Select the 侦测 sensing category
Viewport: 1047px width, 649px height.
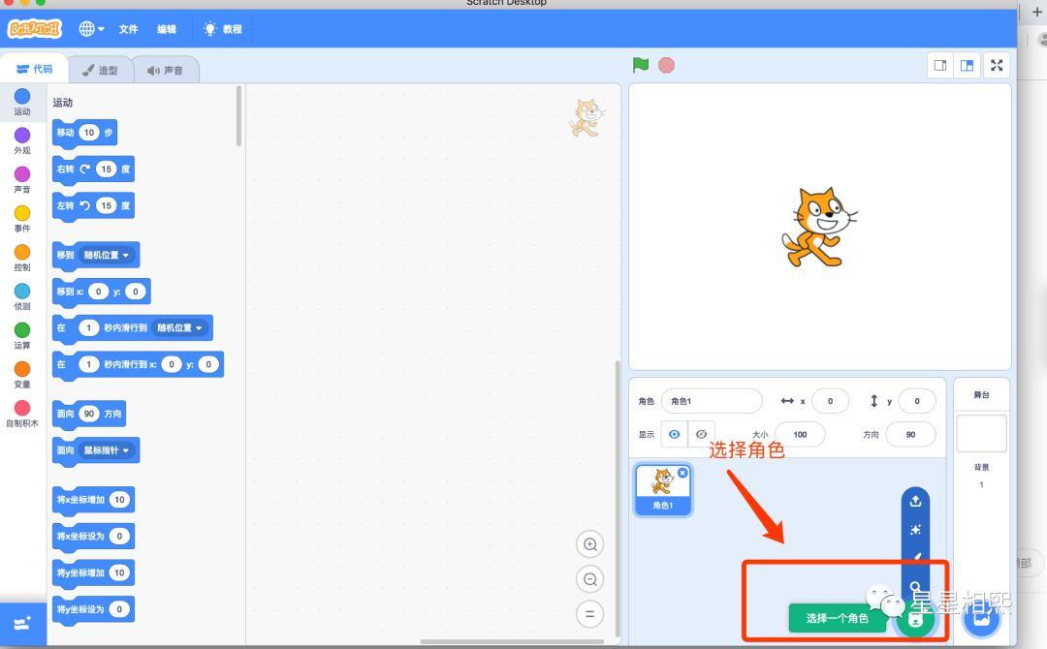(x=22, y=296)
